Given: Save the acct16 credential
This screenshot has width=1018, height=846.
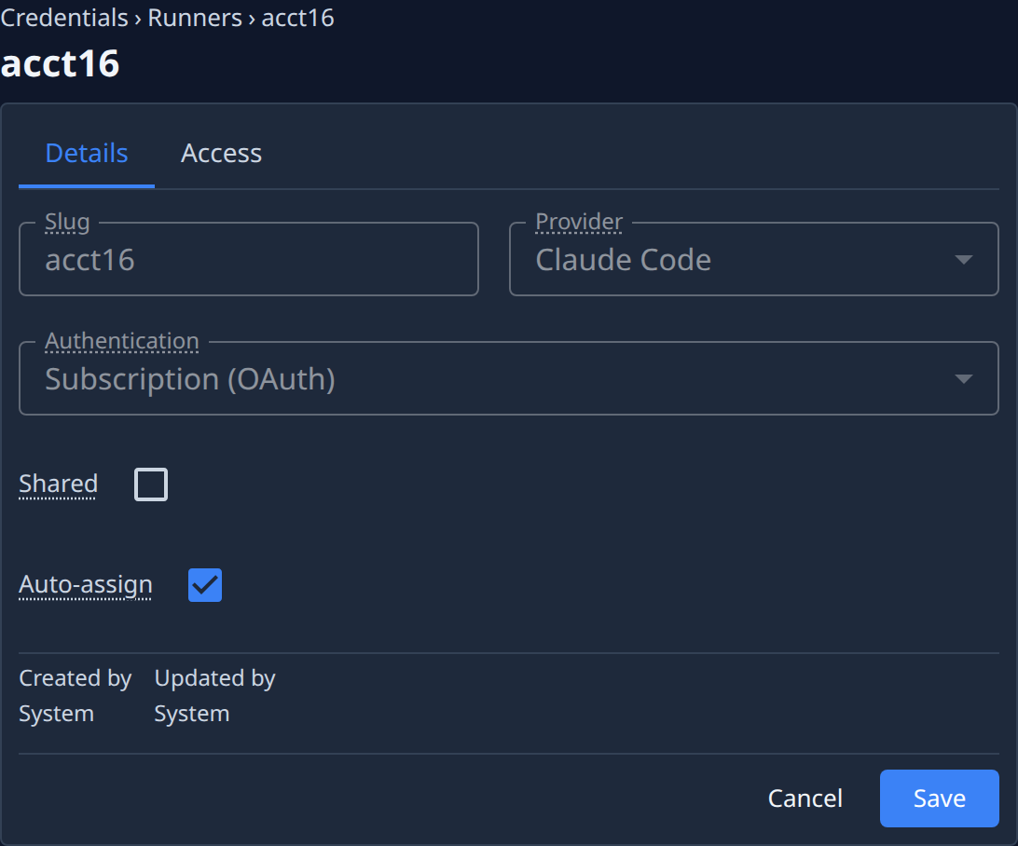Looking at the screenshot, I should pos(939,798).
